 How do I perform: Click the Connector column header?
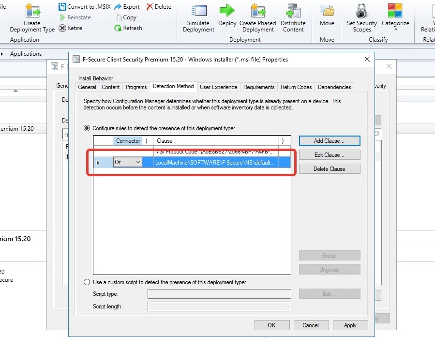tap(128, 141)
